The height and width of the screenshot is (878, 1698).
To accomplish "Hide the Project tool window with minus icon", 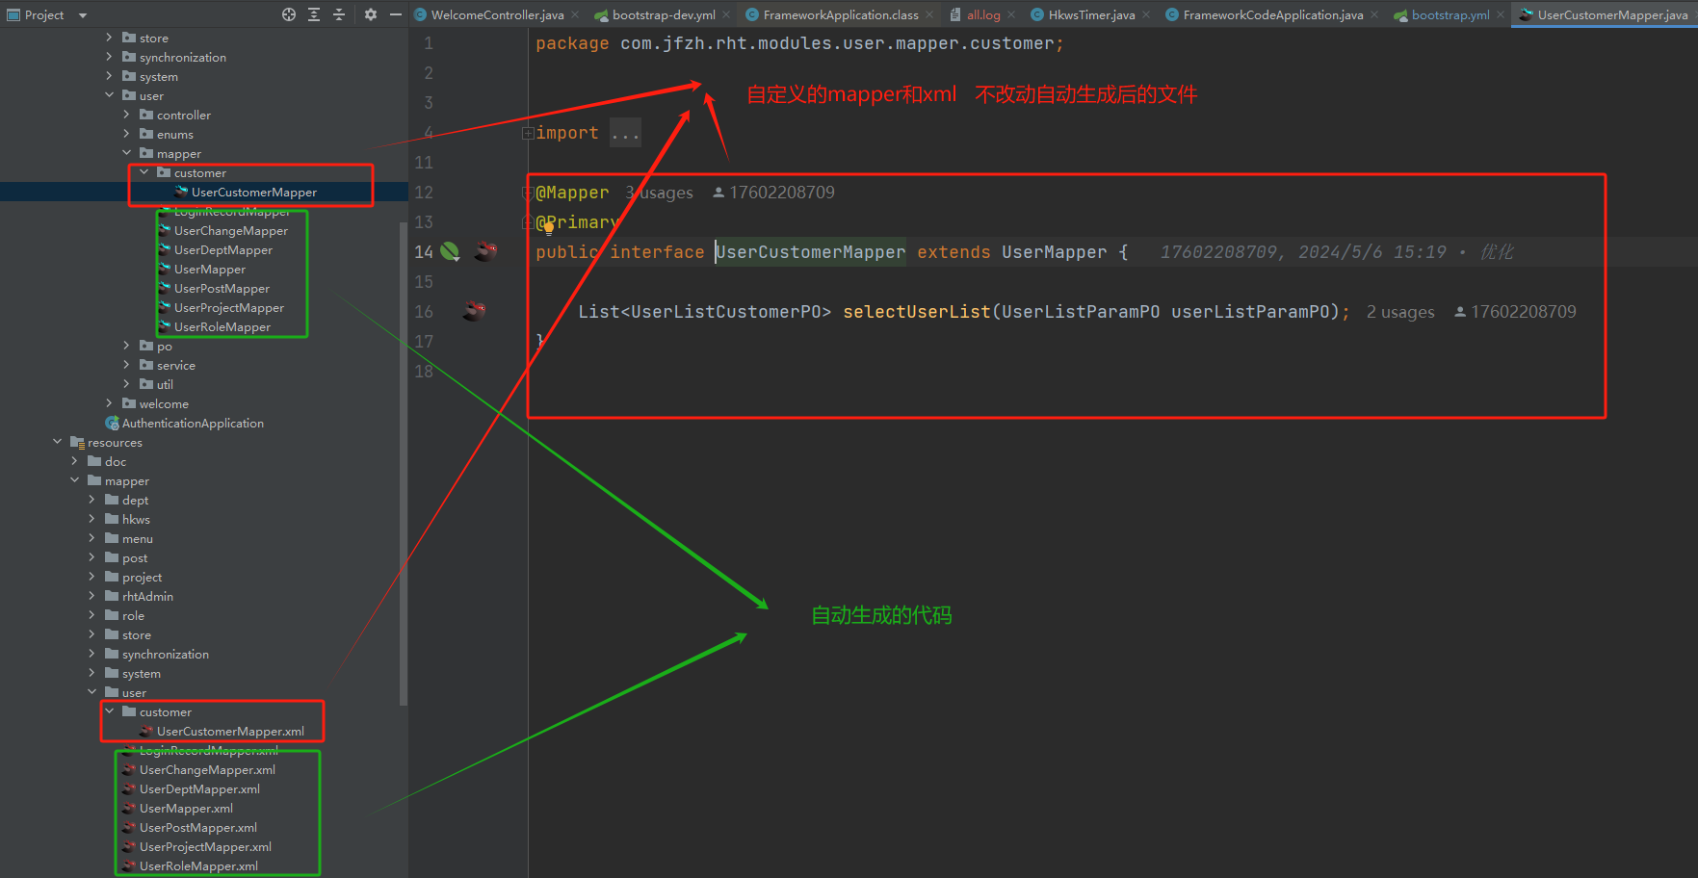I will click(x=395, y=14).
